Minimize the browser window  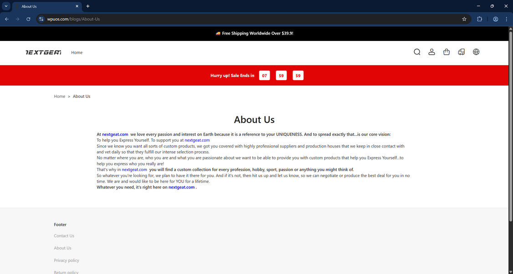click(x=478, y=6)
